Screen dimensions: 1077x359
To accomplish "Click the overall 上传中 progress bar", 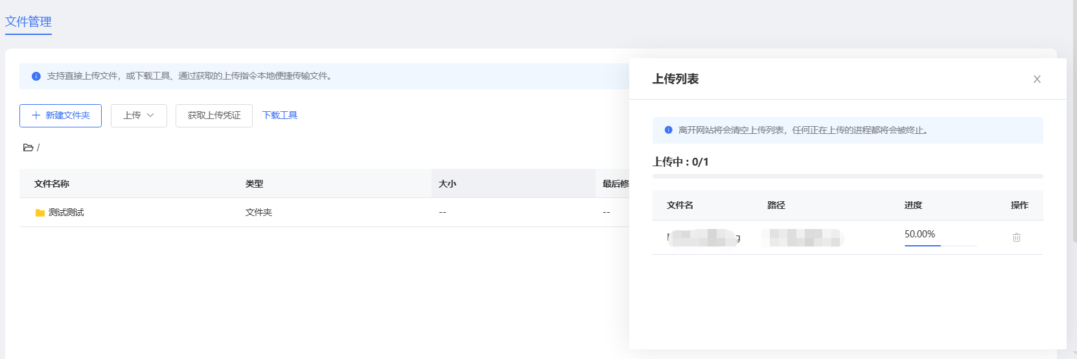I will pyautogui.click(x=847, y=176).
